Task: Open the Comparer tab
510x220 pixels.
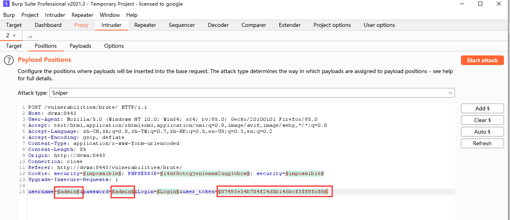Action: 254,25
